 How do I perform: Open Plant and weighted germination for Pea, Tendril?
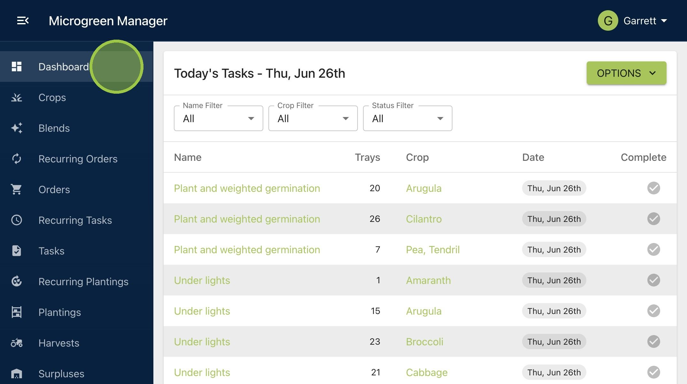[x=247, y=250]
